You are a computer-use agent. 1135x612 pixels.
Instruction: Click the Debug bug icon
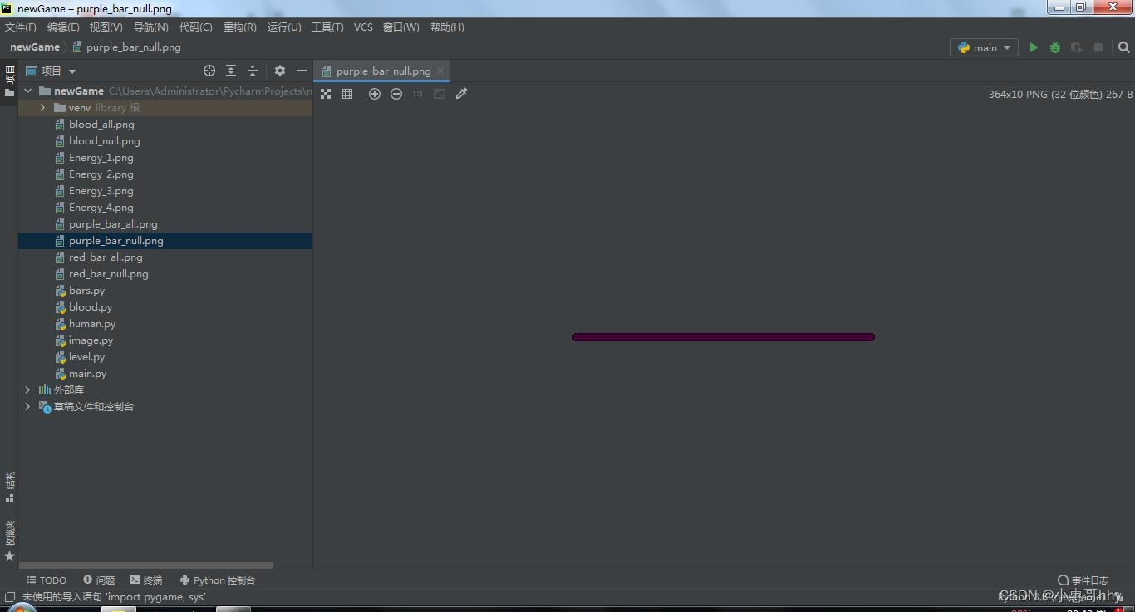(1055, 47)
